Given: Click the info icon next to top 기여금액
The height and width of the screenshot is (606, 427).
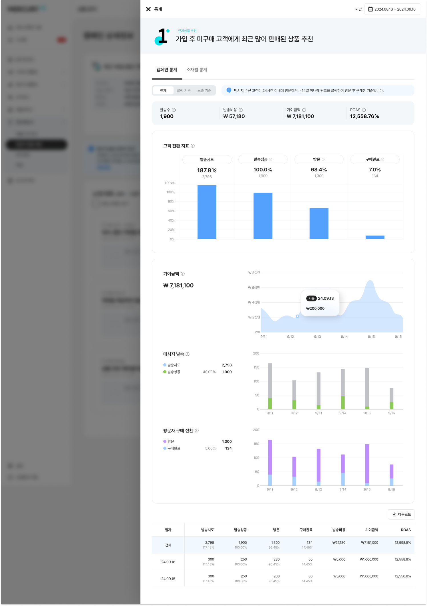Looking at the screenshot, I should (x=304, y=110).
